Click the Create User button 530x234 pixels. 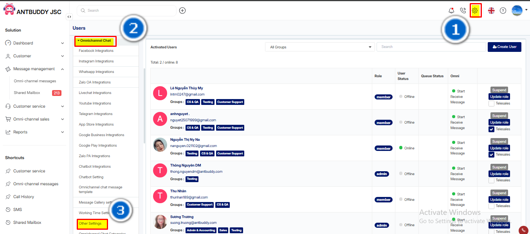[x=504, y=47]
